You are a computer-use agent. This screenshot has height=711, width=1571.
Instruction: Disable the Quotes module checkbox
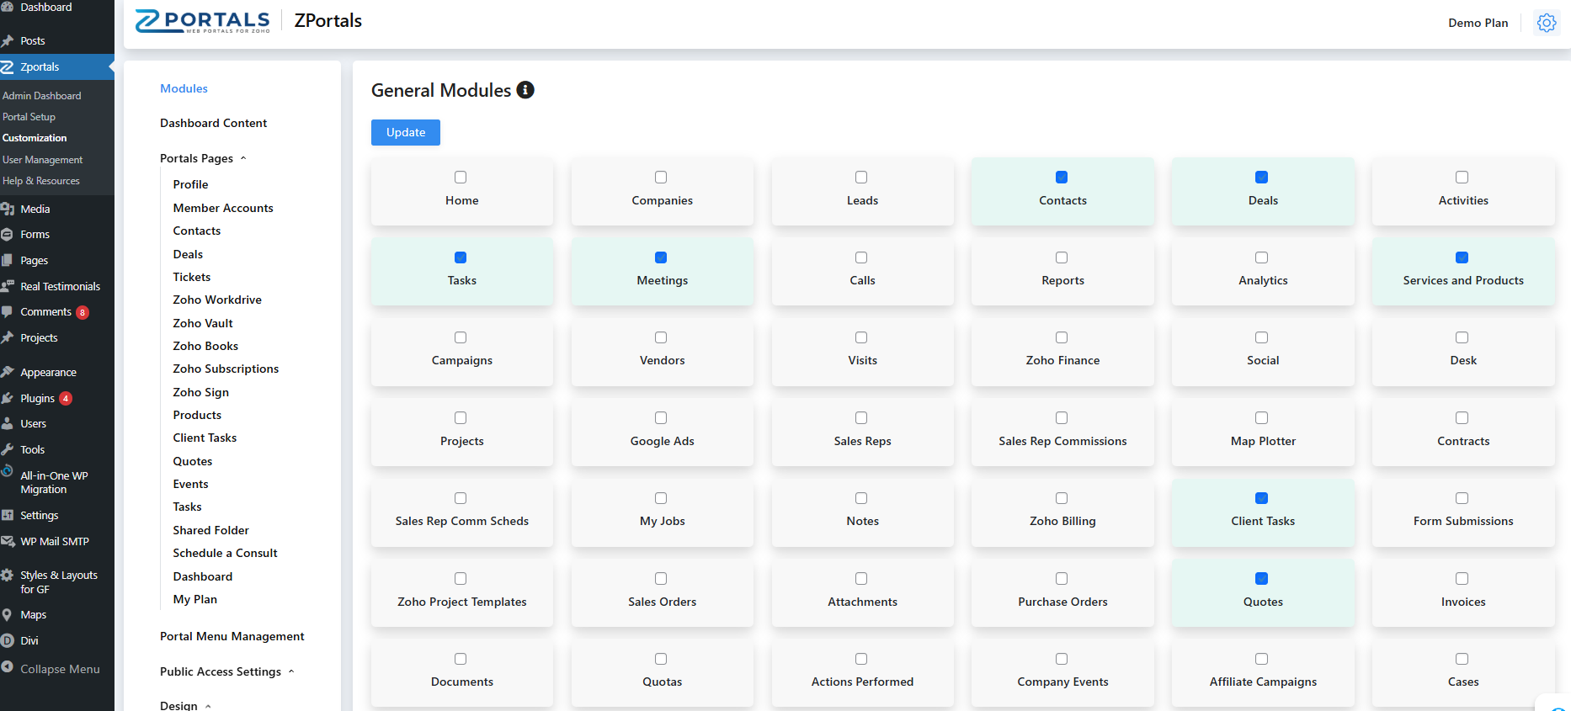1261,579
